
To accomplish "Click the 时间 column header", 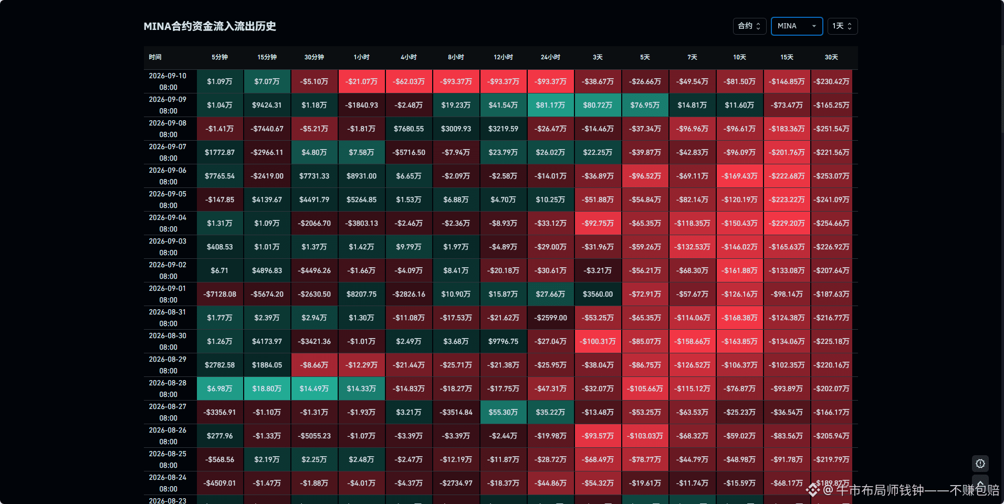I will (x=155, y=57).
